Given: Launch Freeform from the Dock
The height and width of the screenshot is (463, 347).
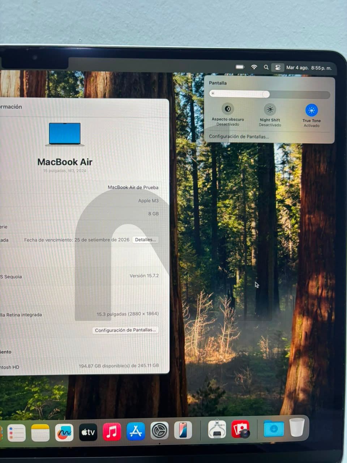Looking at the screenshot, I should pyautogui.click(x=64, y=432).
